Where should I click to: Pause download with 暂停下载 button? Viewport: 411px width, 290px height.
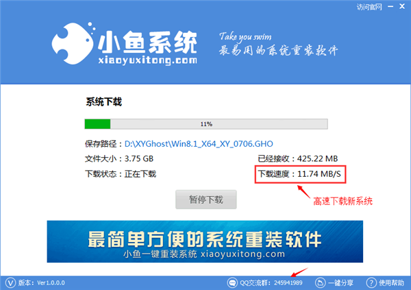click(x=206, y=200)
